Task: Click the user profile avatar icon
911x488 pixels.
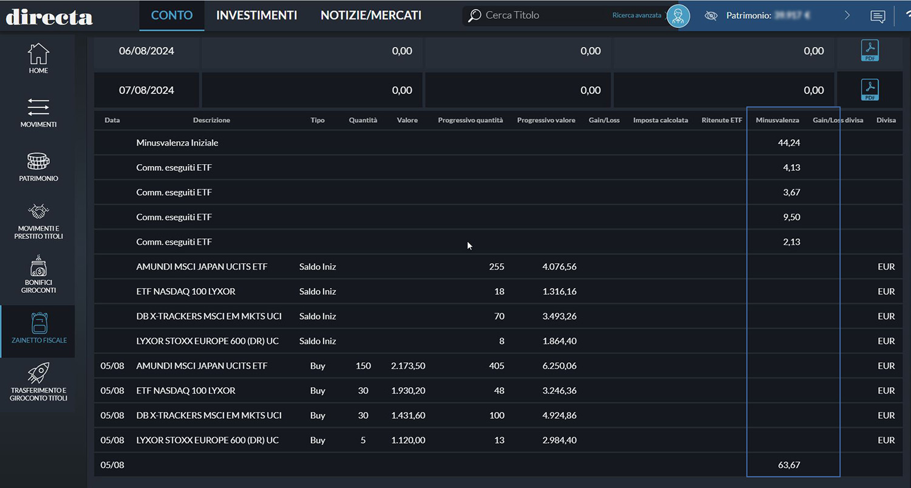Action: tap(678, 16)
